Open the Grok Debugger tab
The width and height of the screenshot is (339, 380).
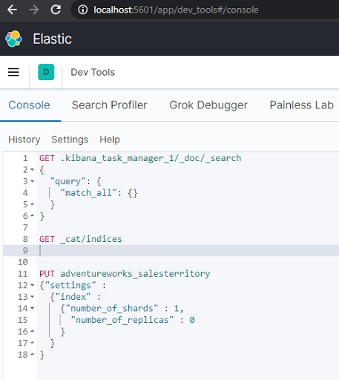[x=208, y=105]
